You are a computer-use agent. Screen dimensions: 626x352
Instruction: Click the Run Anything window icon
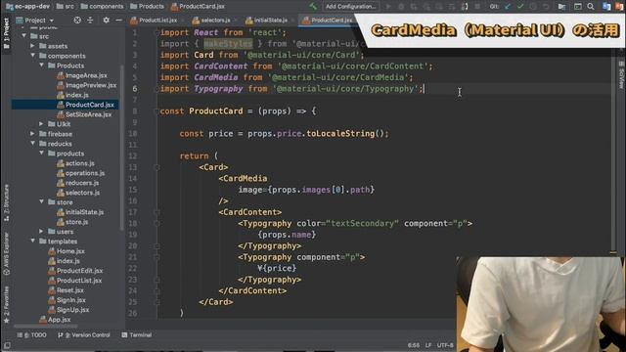(578, 7)
